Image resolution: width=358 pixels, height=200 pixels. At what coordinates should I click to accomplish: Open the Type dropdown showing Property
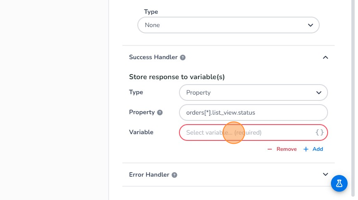click(x=253, y=92)
